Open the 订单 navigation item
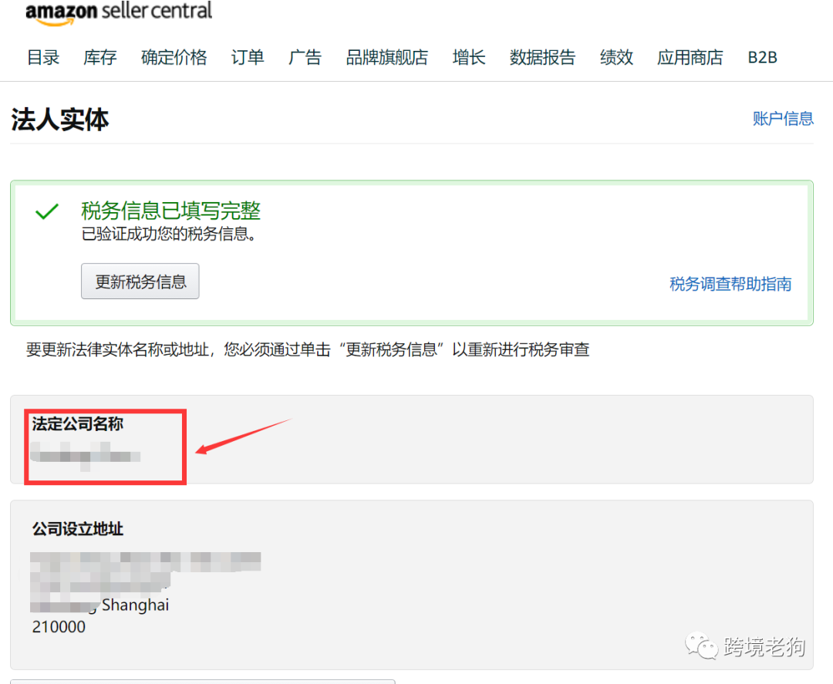The width and height of the screenshot is (833, 684). click(x=247, y=57)
